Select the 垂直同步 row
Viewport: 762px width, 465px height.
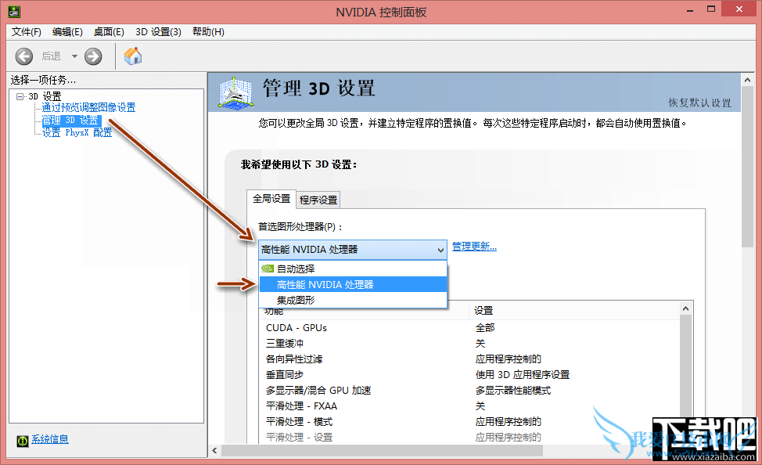(470, 374)
